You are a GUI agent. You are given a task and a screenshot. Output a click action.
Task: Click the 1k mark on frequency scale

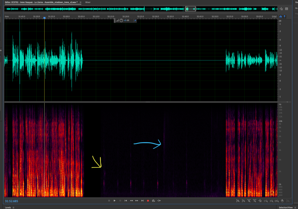tap(280, 184)
